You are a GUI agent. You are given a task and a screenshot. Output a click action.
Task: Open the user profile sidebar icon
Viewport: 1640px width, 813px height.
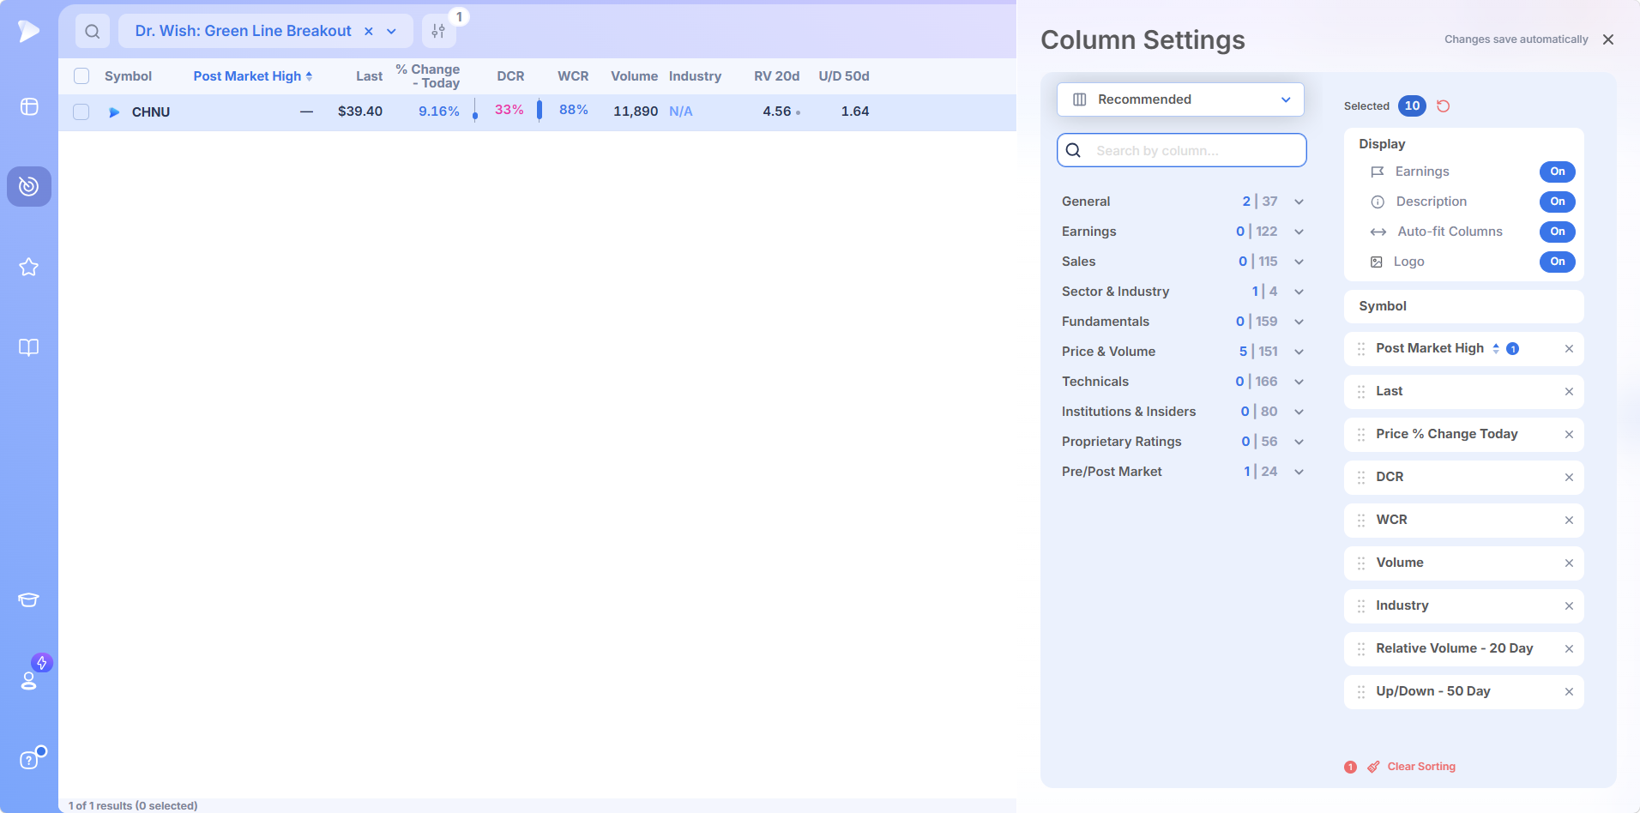tap(29, 680)
